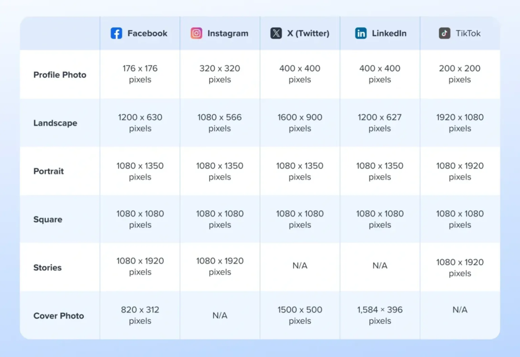
Task: Click Facebook's 176 x 176 profile size
Action: pos(140,74)
